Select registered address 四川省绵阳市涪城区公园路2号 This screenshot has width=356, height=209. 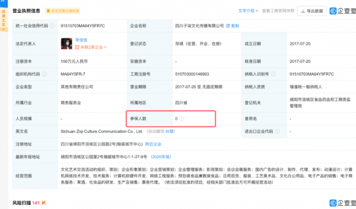click(101, 144)
